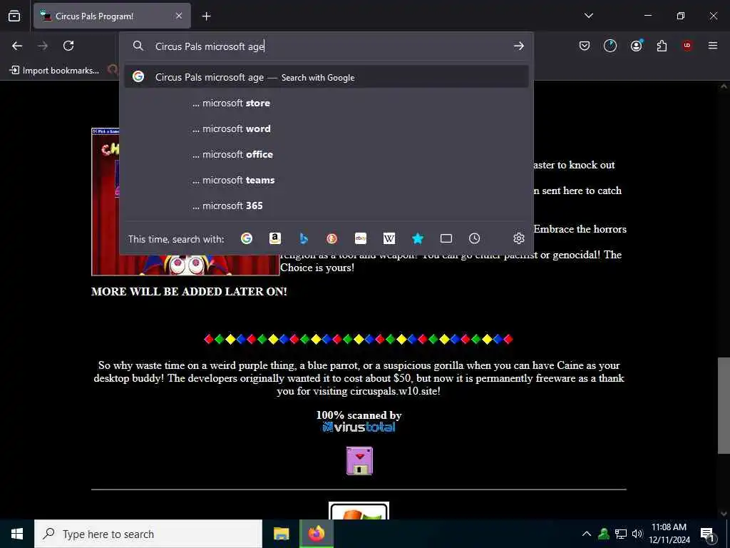Click the Go arrow in address bar
The width and height of the screenshot is (730, 548).
click(x=519, y=46)
